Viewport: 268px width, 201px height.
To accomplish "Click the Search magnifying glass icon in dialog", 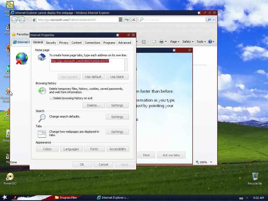I will coord(42,118).
